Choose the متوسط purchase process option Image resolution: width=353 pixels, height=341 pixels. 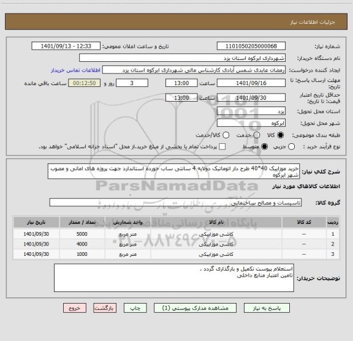pos(264,147)
